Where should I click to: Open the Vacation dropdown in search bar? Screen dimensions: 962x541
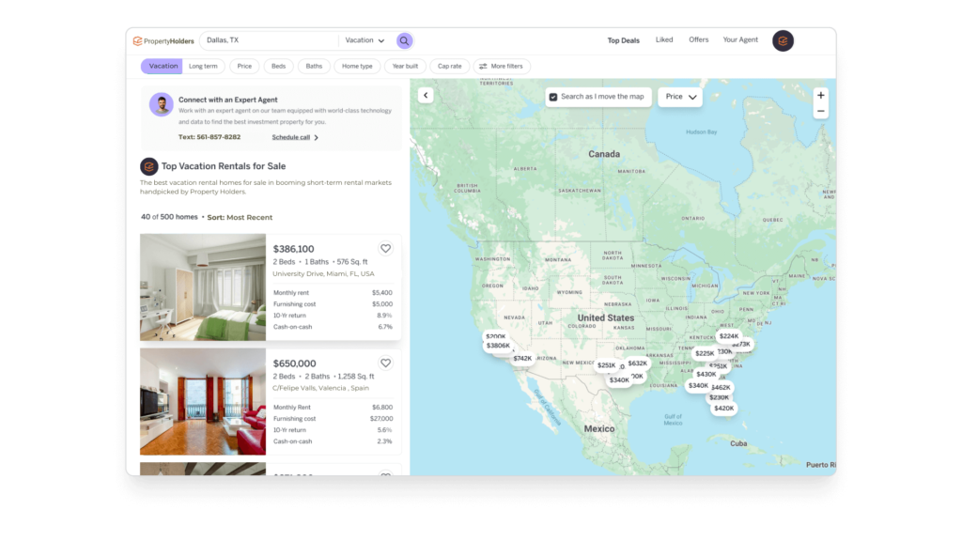point(365,40)
